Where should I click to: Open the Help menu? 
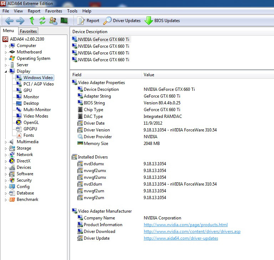tap(87, 11)
